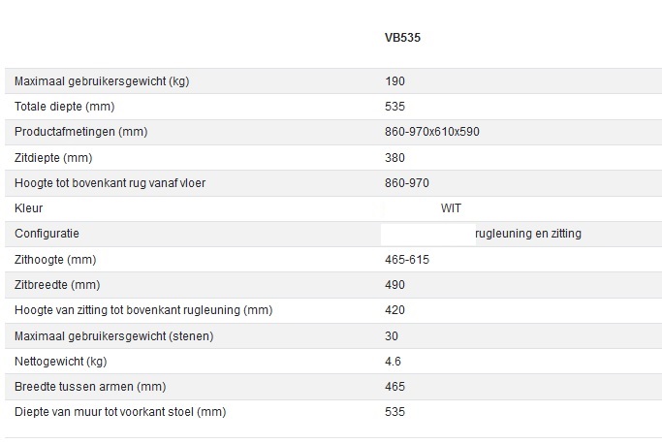
Task: Select the Kleur row label
Action: coord(29,208)
